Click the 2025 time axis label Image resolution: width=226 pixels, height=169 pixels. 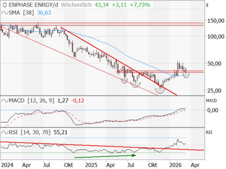pos(91,165)
